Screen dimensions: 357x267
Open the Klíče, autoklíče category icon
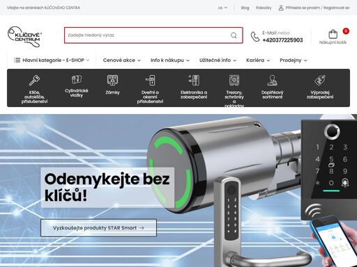tap(34, 80)
